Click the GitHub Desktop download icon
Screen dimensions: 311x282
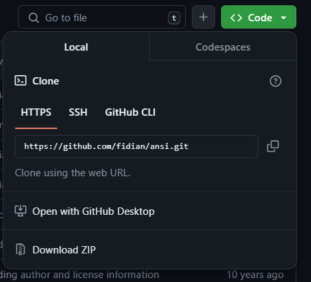coord(21,211)
